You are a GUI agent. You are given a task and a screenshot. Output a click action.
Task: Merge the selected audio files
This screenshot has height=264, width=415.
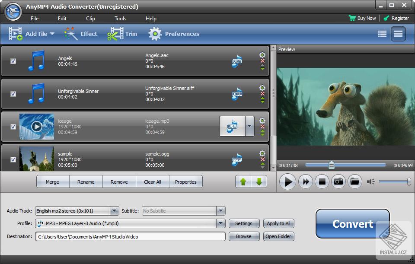click(52, 181)
